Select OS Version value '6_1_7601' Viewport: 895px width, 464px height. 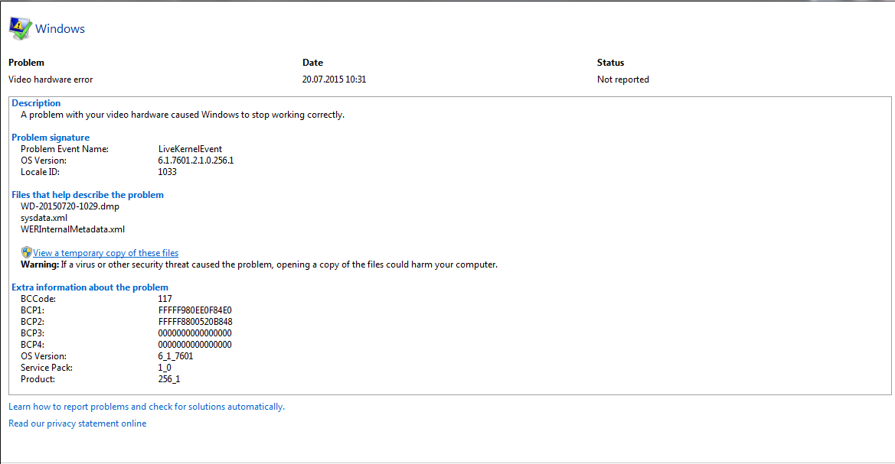pos(175,355)
